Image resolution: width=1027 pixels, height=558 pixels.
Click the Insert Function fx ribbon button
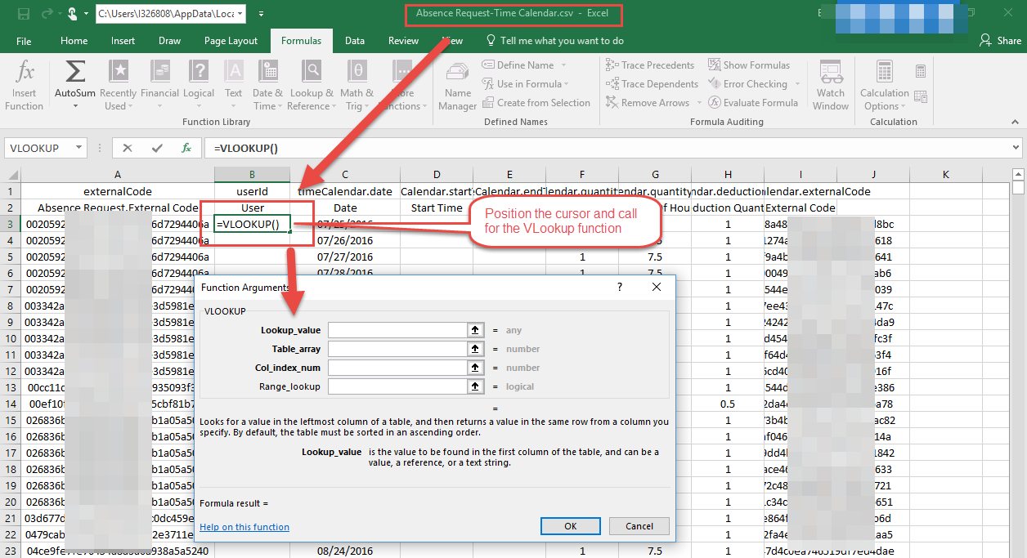click(24, 86)
